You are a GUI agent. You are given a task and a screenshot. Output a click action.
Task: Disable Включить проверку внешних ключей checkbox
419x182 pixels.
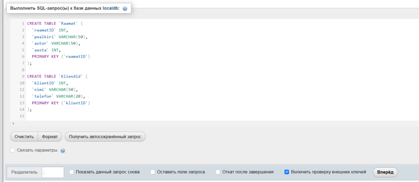pos(287,172)
